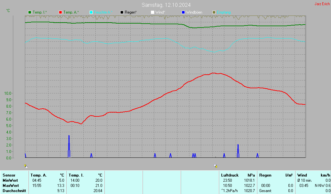Click the 15:55 maximum time value
Screen dimensions: 331x194
[x=37, y=186]
